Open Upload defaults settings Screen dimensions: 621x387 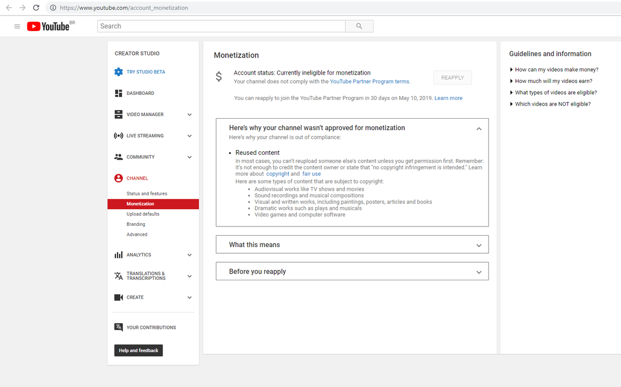[143, 214]
